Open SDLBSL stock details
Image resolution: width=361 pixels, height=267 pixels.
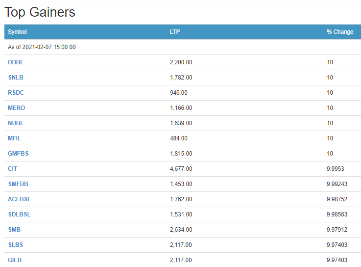[19, 214]
